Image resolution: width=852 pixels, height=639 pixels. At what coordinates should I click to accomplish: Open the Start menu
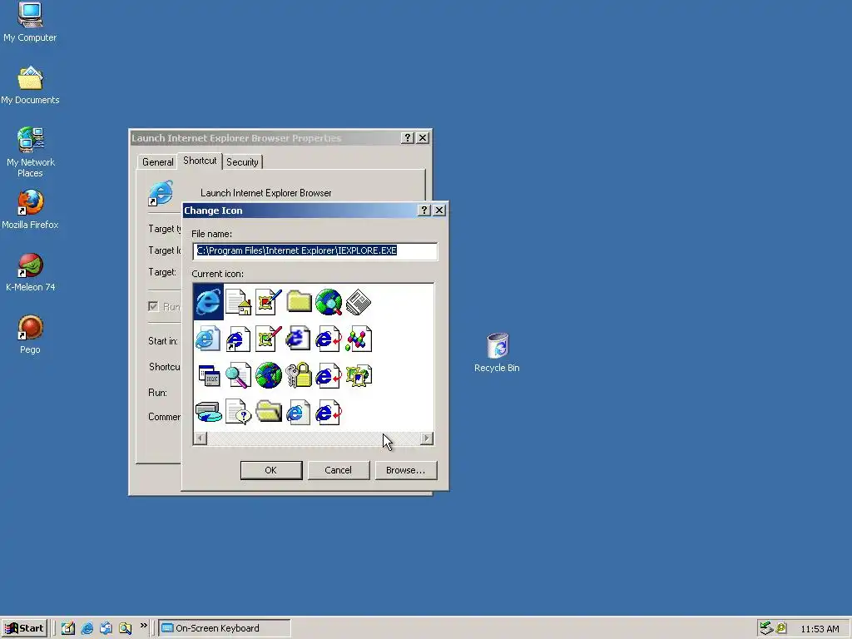24,628
